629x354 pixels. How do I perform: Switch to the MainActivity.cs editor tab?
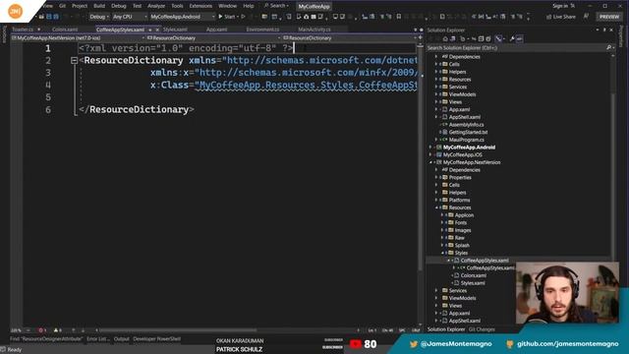click(x=314, y=29)
